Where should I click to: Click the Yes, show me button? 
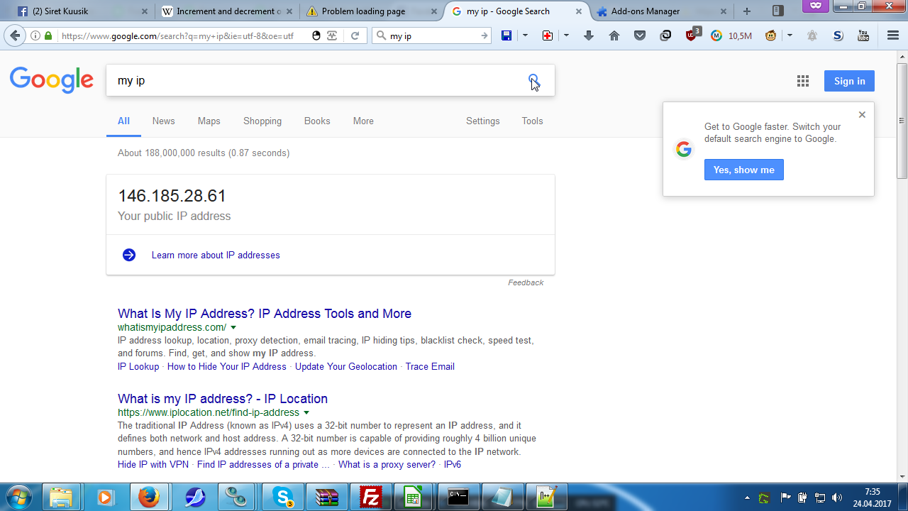click(x=744, y=170)
